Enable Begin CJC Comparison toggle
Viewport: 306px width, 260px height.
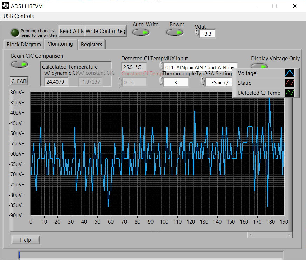(20, 64)
